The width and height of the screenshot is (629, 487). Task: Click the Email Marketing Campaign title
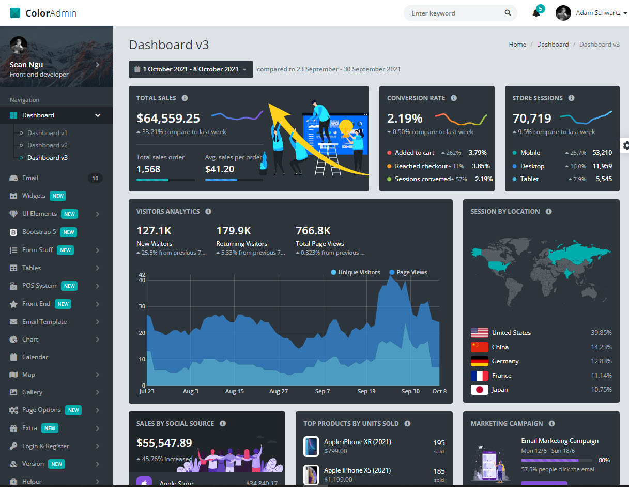point(560,441)
